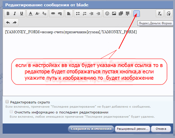Open the smilies picker
175x138 pixels.
point(107,13)
